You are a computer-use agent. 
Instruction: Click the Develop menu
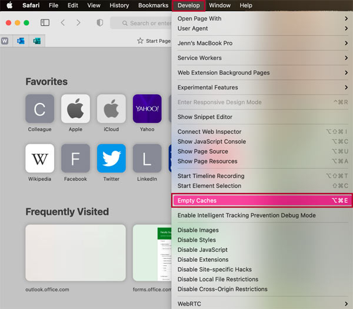click(188, 5)
